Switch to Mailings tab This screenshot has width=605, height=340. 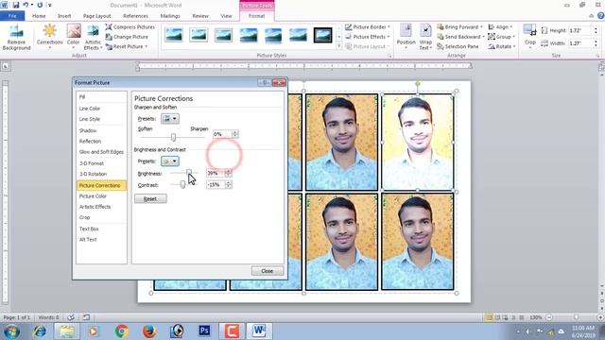[x=170, y=16]
